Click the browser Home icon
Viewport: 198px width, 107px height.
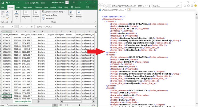185,6
